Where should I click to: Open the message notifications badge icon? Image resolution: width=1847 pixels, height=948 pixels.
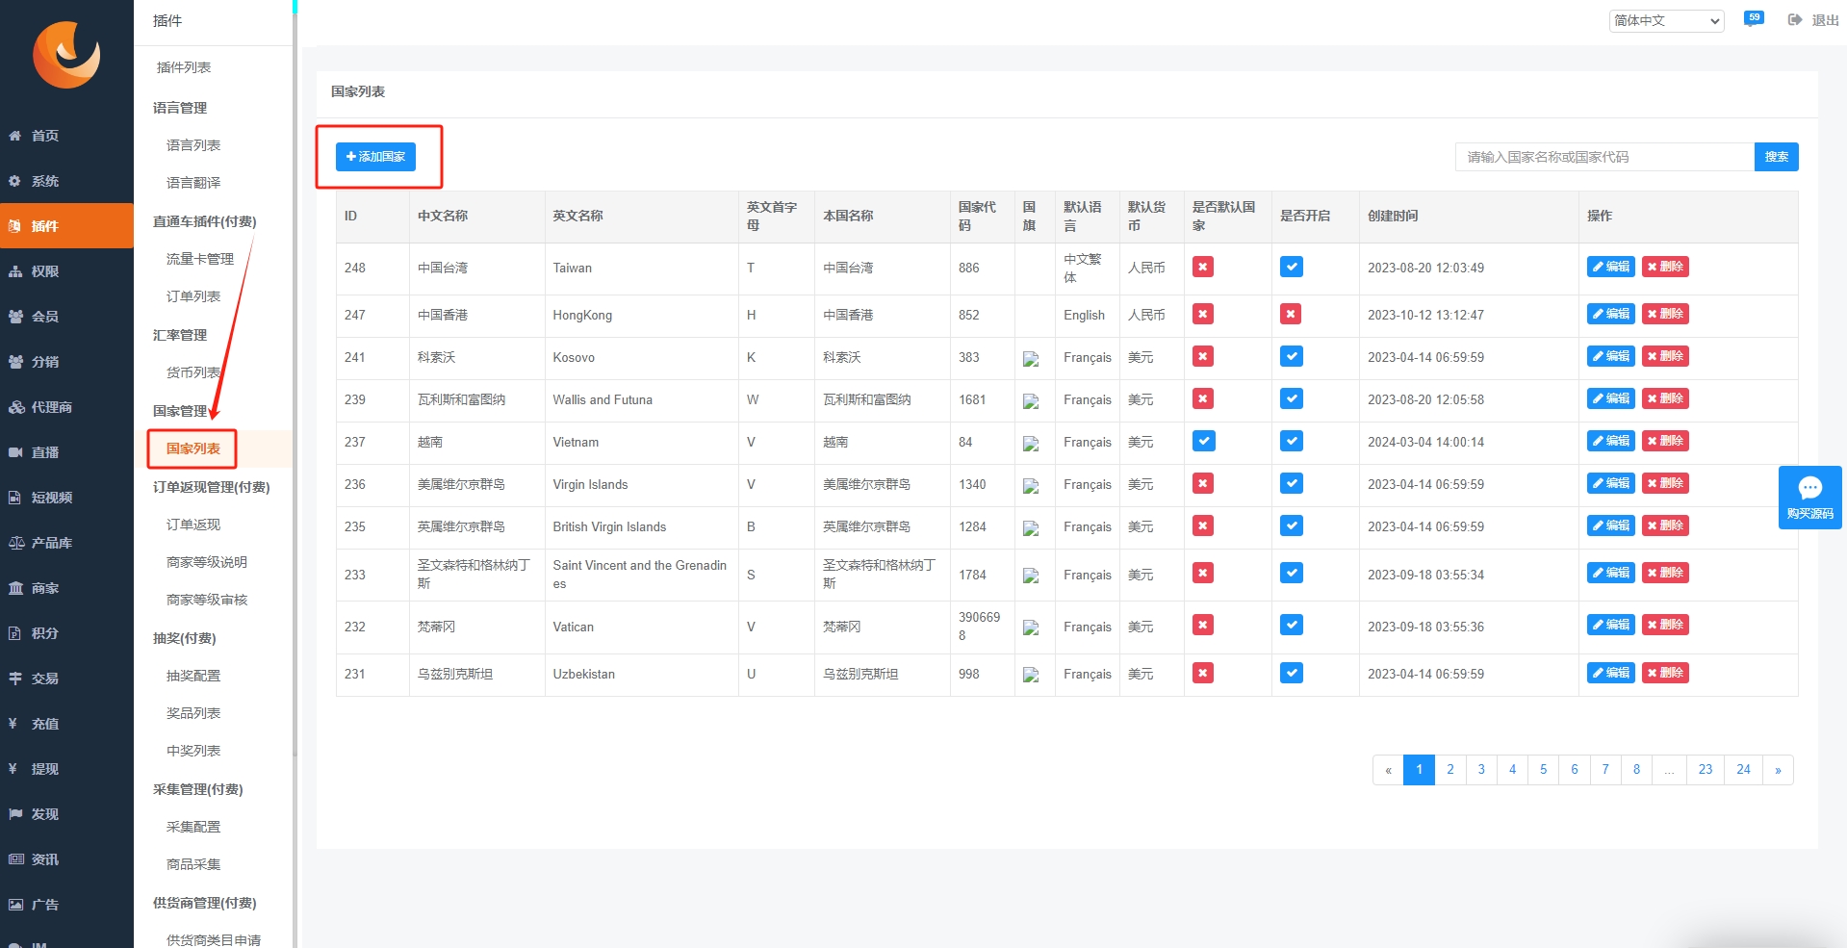click(x=1754, y=18)
